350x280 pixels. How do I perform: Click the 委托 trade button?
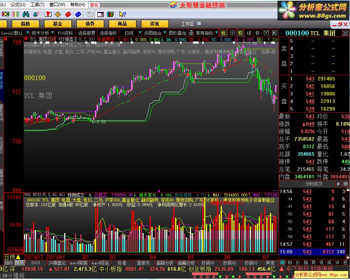94,5
